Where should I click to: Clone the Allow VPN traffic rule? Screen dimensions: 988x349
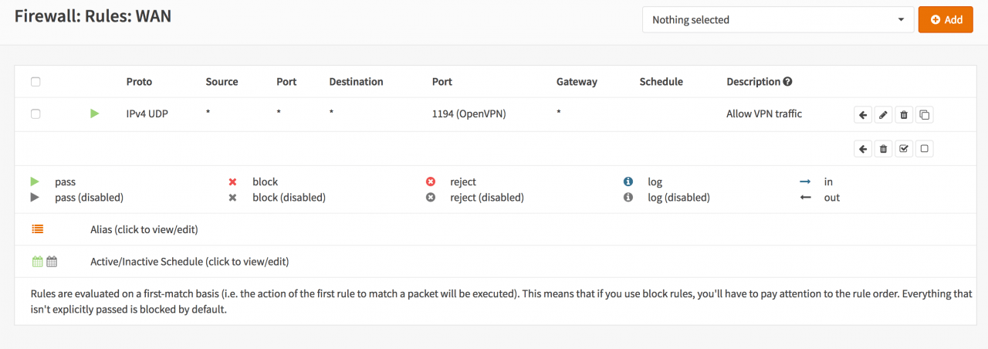(x=924, y=115)
